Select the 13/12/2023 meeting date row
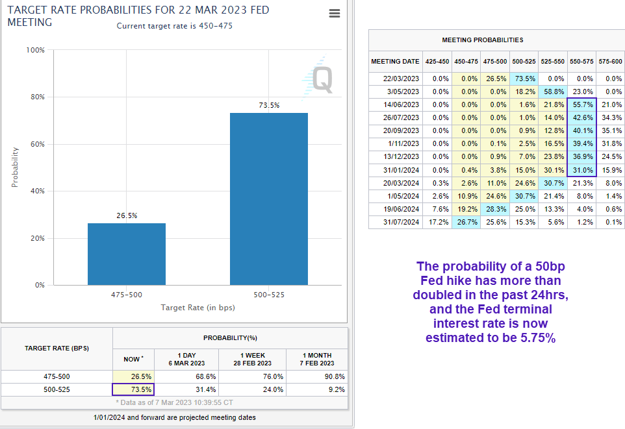This screenshot has width=625, height=429. tap(496, 157)
